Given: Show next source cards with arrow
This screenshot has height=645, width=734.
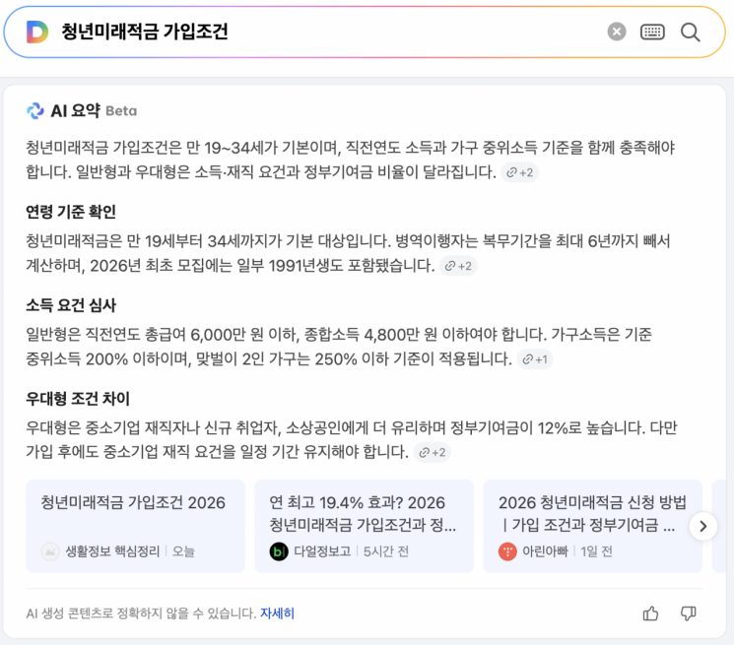Looking at the screenshot, I should (x=702, y=526).
